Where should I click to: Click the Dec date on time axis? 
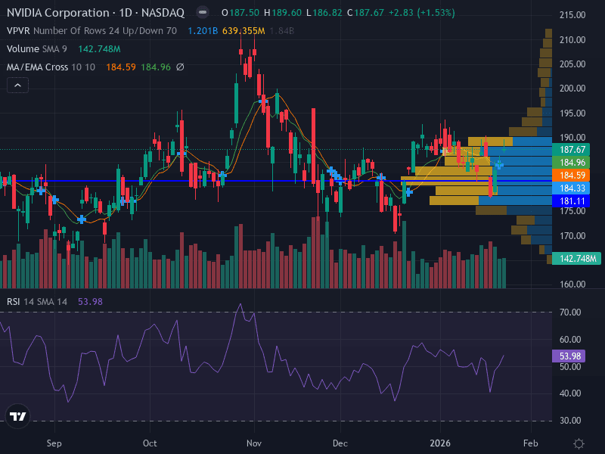coord(340,443)
